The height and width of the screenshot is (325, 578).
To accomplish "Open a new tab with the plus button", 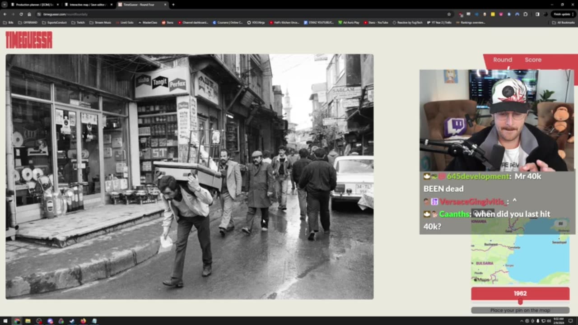I will coord(173,5).
